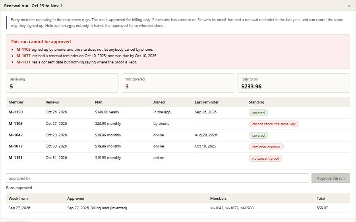Select member M-1131 in the table
The height and width of the screenshot is (222, 356).
coord(15,158)
